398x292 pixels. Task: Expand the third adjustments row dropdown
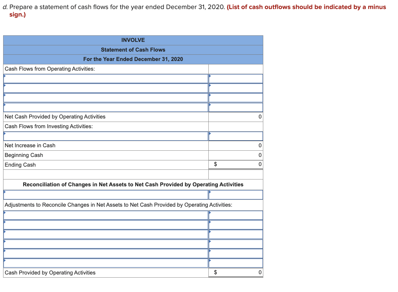105,234
